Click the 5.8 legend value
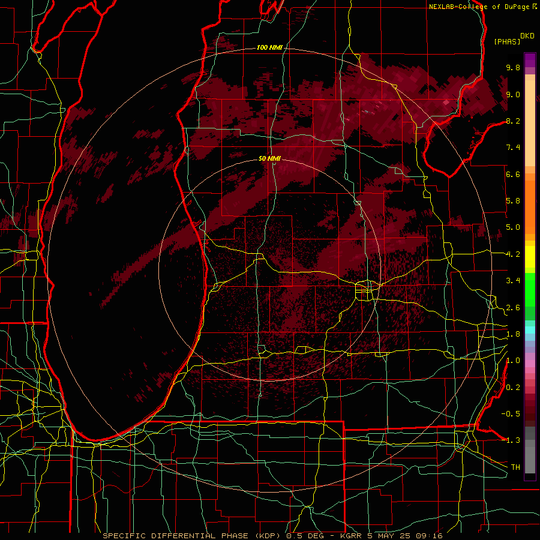Image resolution: width=540 pixels, height=540 pixels. (513, 201)
